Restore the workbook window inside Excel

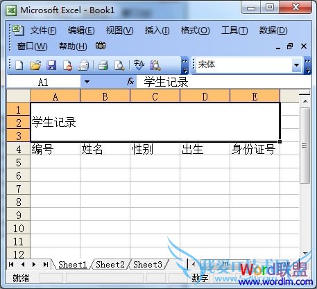click(x=290, y=46)
